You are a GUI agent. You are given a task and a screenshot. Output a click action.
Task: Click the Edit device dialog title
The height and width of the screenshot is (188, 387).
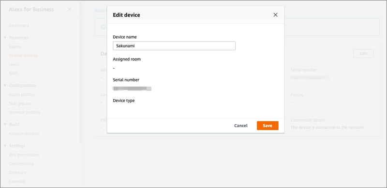click(126, 15)
